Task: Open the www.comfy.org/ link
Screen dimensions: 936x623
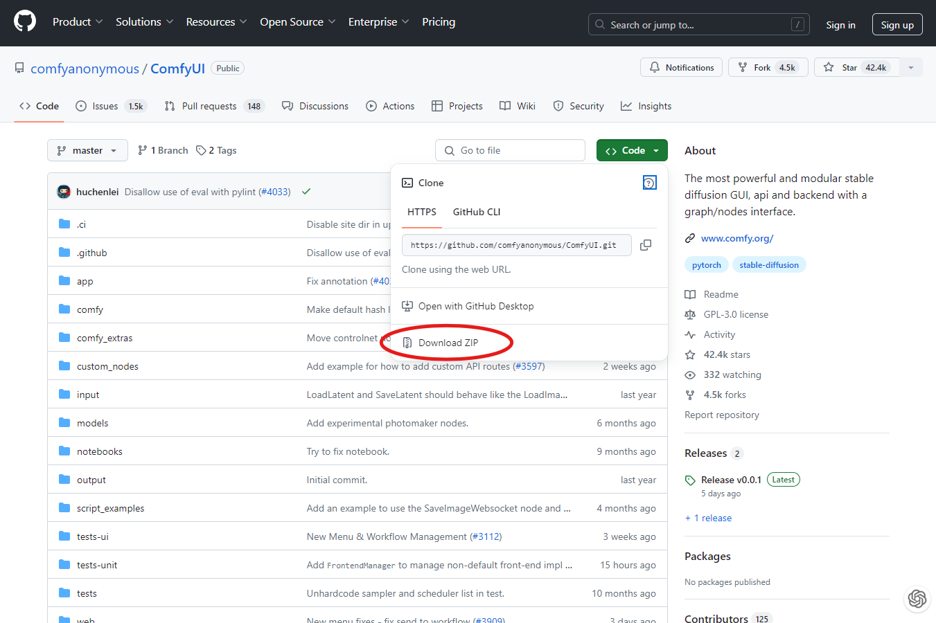Action: [737, 238]
